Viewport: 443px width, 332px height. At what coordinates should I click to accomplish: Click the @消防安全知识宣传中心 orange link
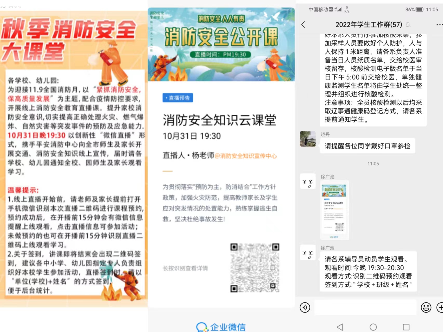click(x=246, y=156)
